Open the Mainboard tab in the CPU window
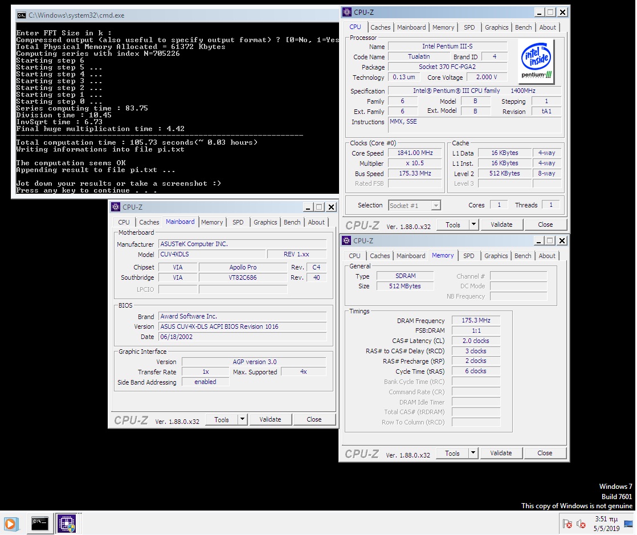The width and height of the screenshot is (637, 535). [411, 27]
